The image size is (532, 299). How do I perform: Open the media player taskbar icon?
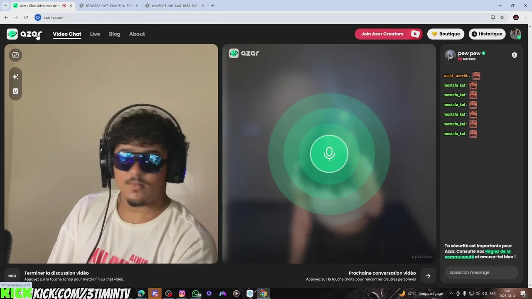(x=236, y=294)
